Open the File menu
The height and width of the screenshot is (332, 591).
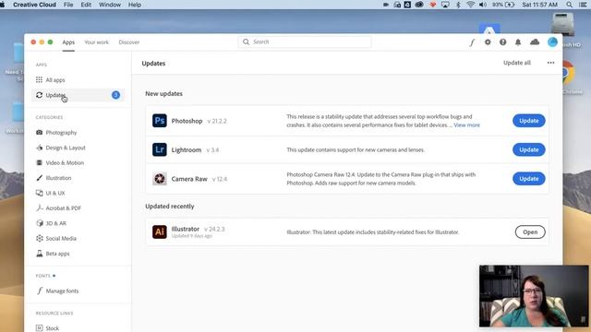pos(68,5)
